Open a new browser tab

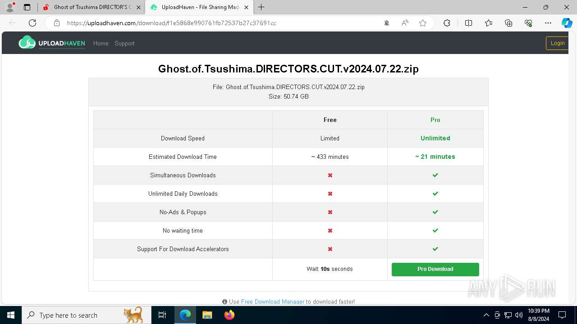261,7
